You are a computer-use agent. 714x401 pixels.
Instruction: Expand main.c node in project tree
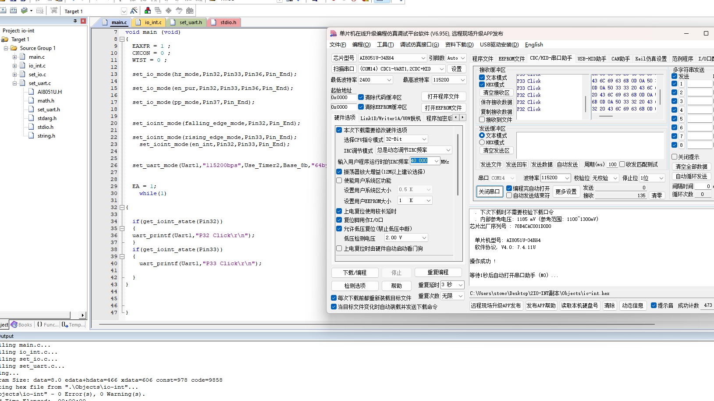click(14, 57)
